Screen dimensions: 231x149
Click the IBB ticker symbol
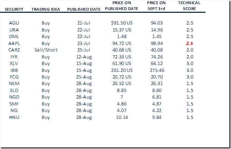tap(14, 71)
